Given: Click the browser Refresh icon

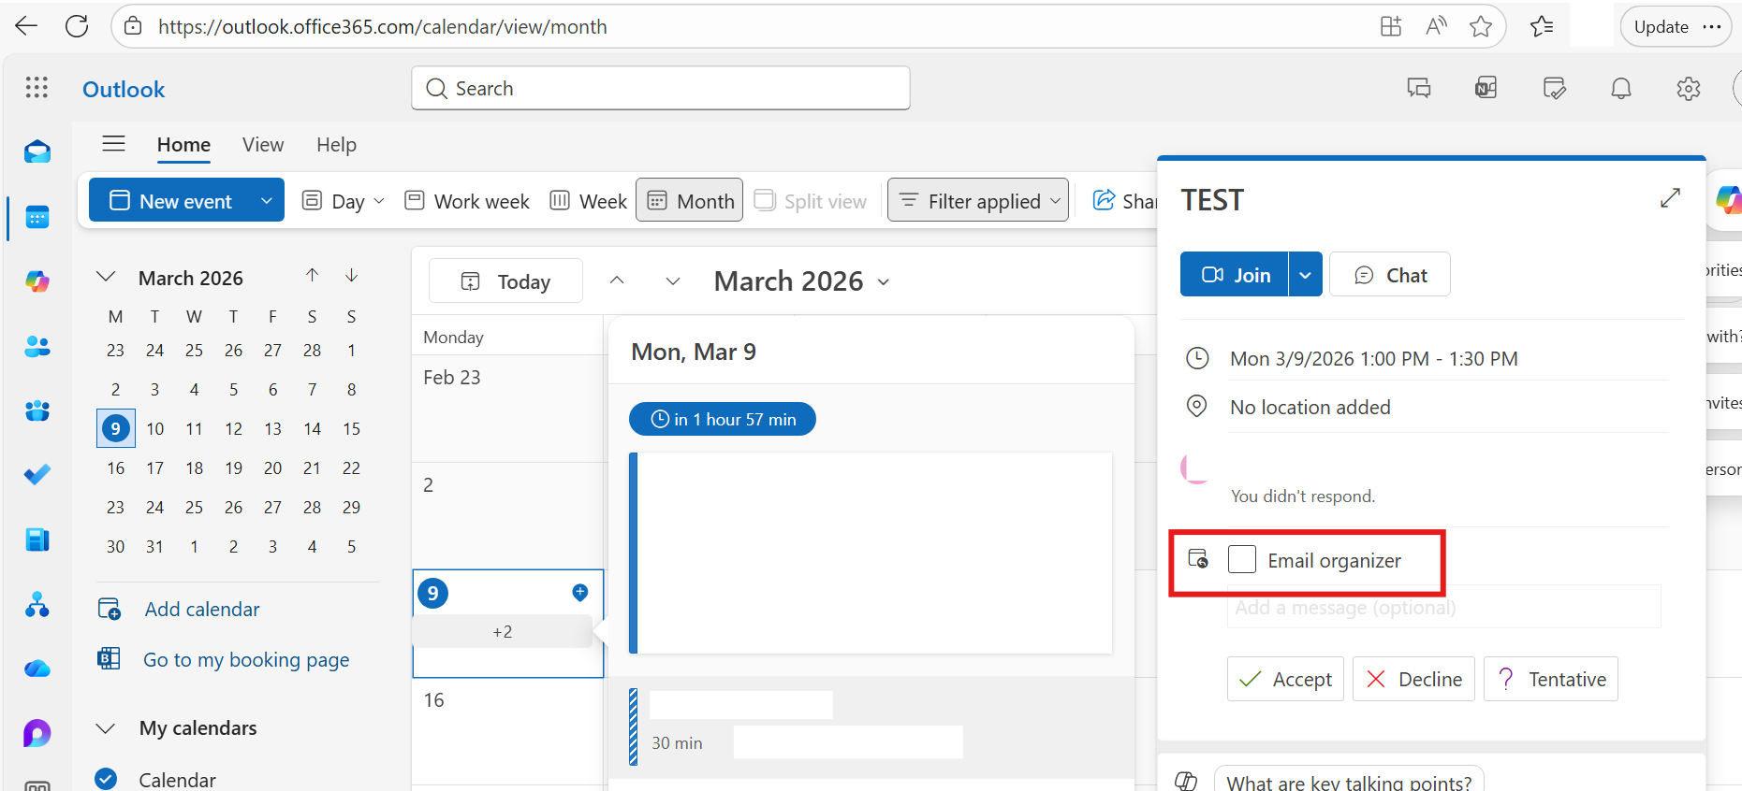Looking at the screenshot, I should pyautogui.click(x=77, y=26).
